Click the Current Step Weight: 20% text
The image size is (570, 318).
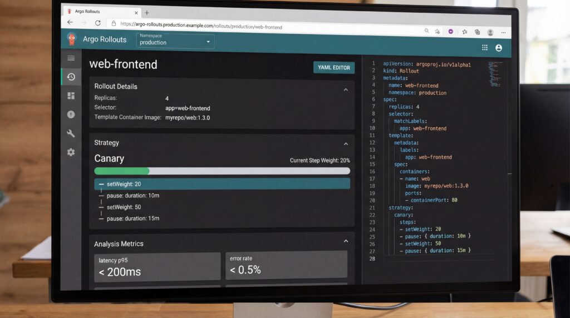tap(320, 161)
